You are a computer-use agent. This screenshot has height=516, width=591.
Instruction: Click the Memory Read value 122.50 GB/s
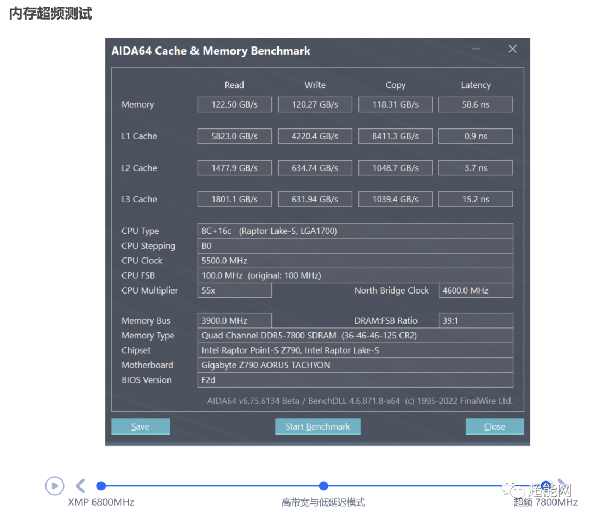234,104
